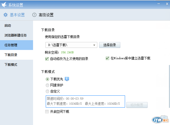Select the 网速保护 radio button

47,85
